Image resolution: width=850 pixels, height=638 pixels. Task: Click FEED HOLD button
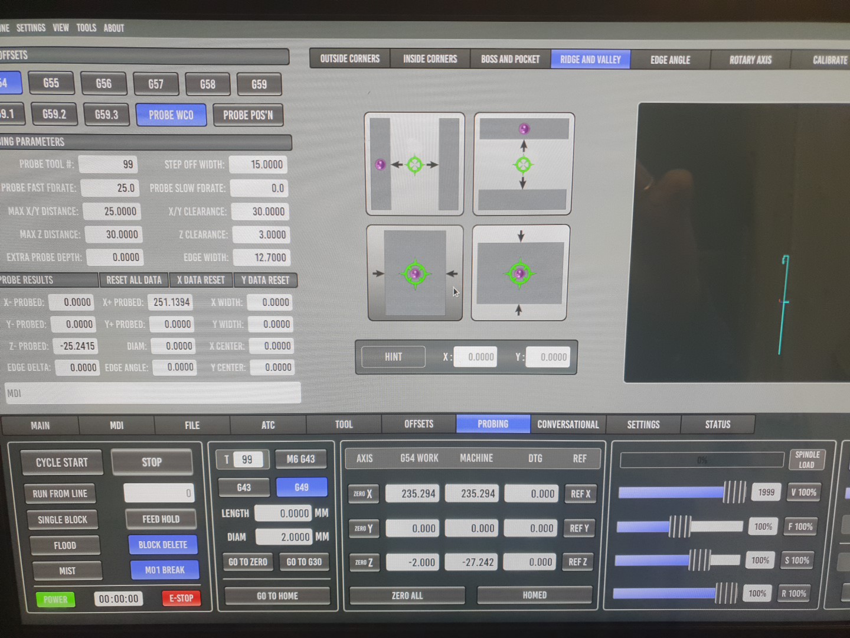pyautogui.click(x=161, y=519)
